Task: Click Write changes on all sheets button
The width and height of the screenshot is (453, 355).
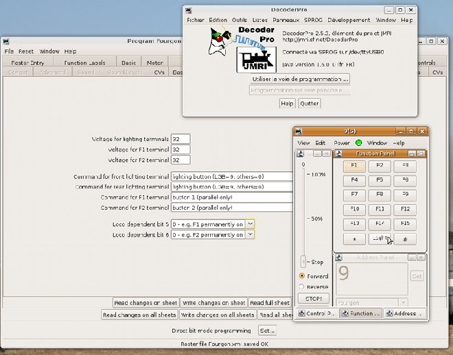Action: click(x=218, y=315)
